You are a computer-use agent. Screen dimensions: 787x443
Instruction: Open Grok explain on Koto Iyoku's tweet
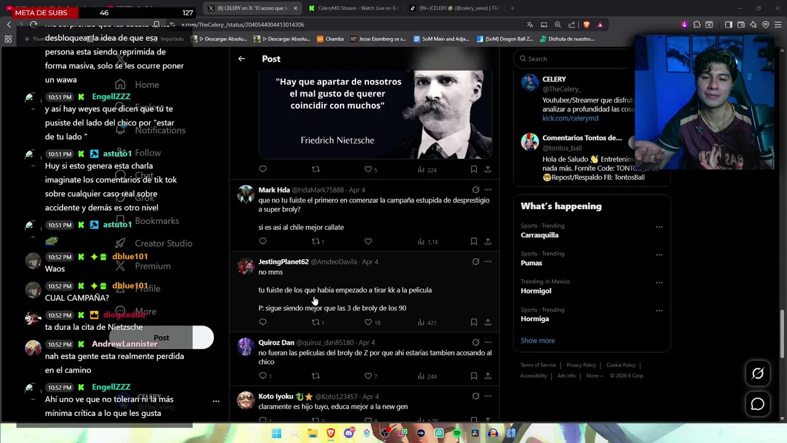[x=475, y=396]
